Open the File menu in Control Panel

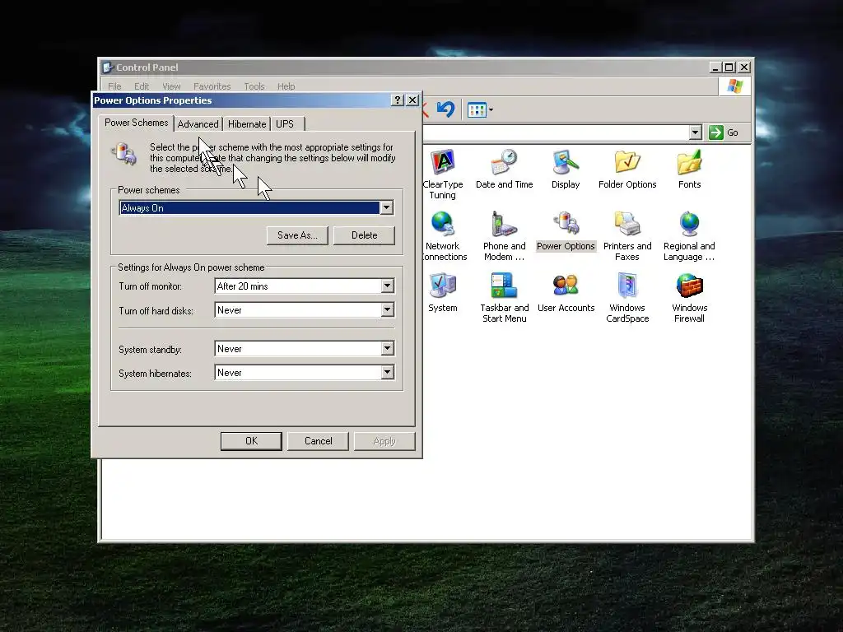114,86
